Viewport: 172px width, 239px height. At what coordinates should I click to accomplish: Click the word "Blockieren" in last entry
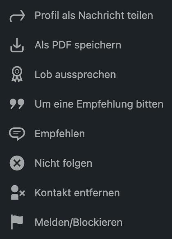coord(97,223)
